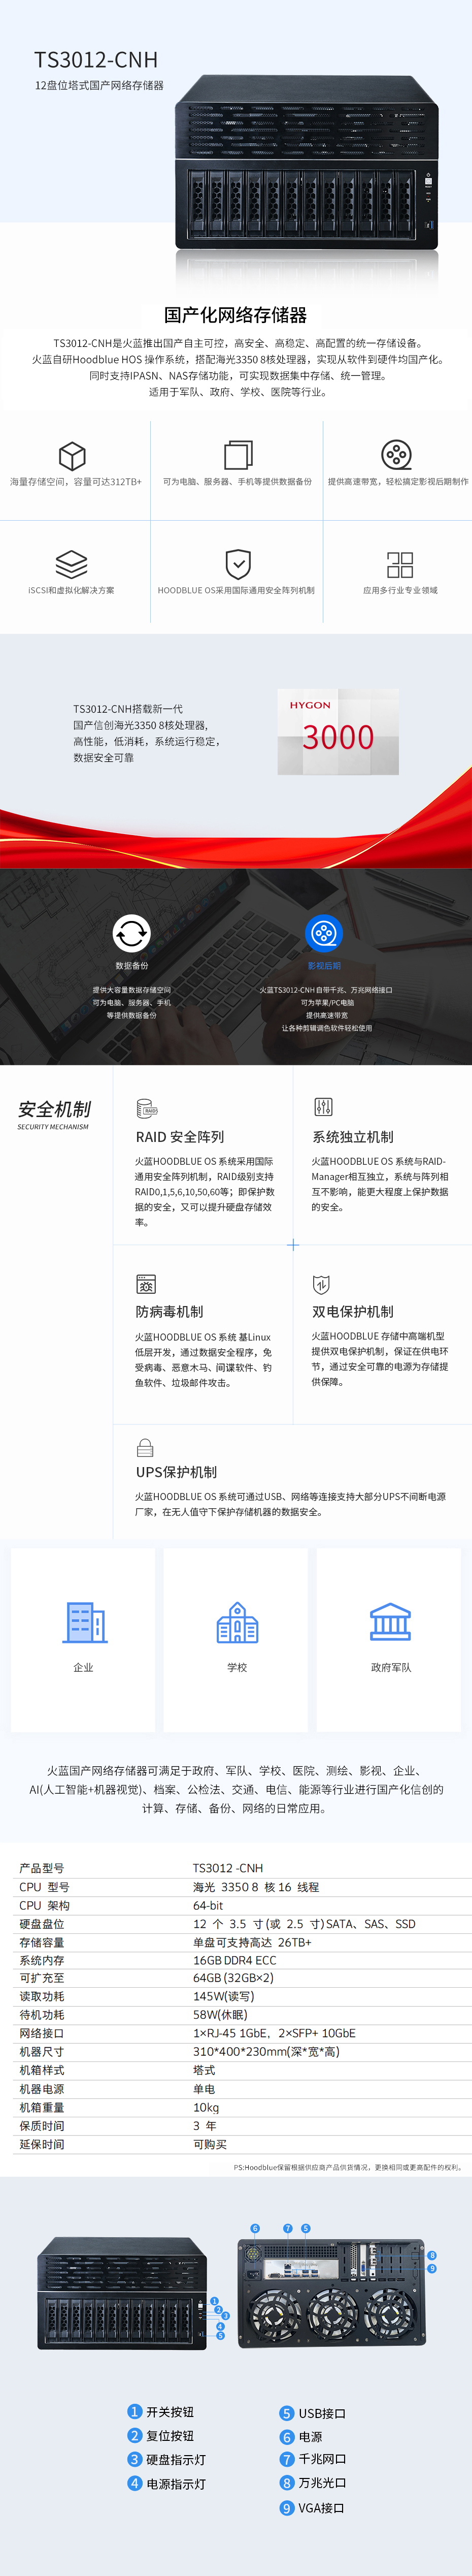
Task: Click the HYGON 3000 processor image
Action: pos(338,731)
